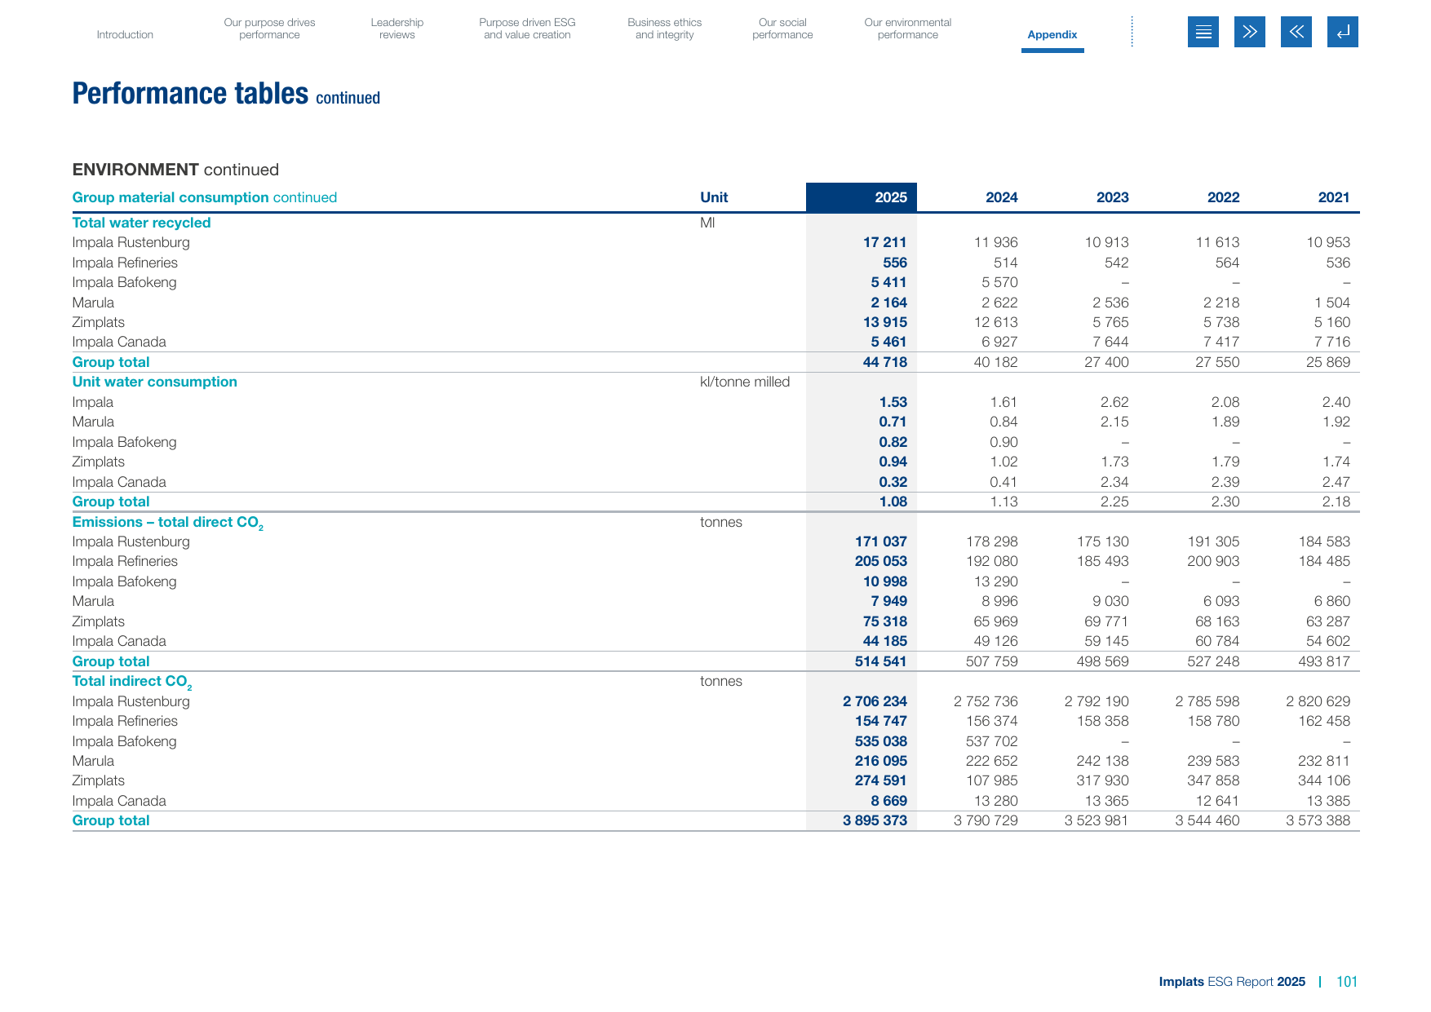Click the Ml unit label

(x=707, y=223)
